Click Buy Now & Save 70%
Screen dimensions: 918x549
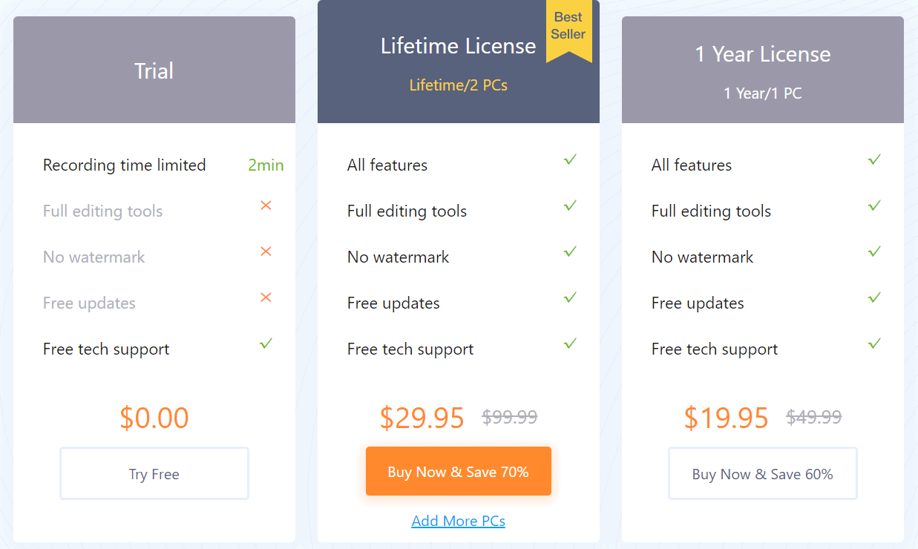tap(458, 471)
